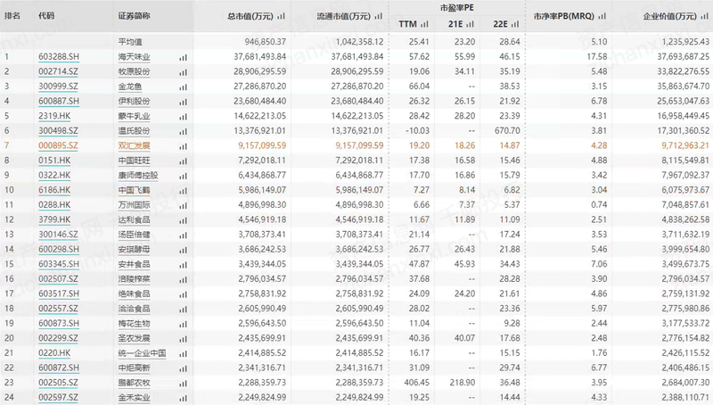Open stock code 6186.HK link
Viewport: 713px width, 405px height.
coord(54,190)
